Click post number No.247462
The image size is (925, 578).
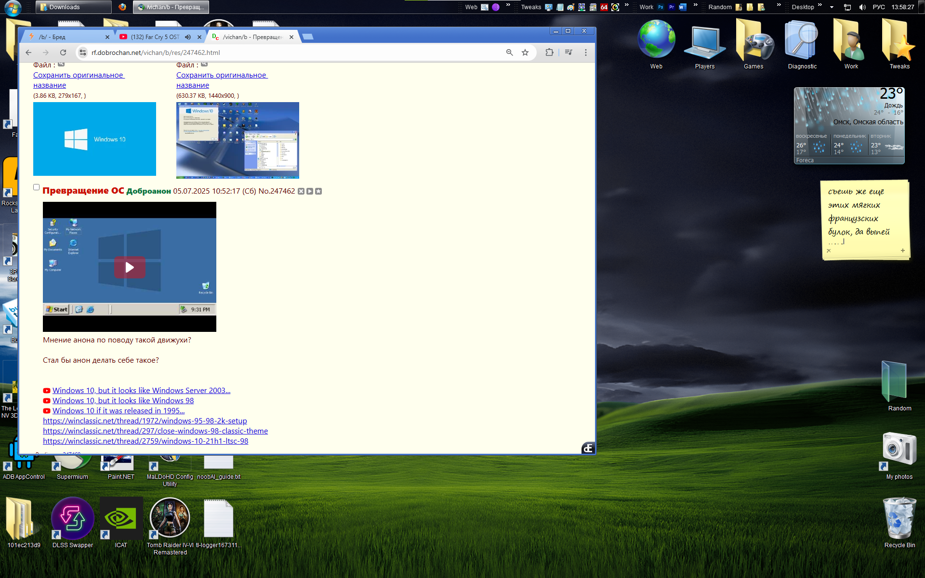[x=277, y=191]
